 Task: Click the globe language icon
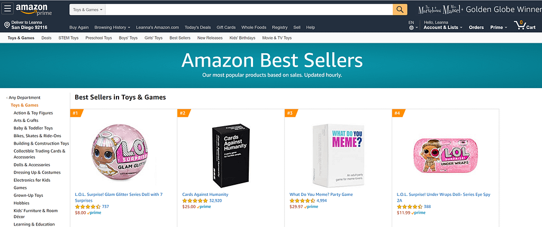[411, 27]
